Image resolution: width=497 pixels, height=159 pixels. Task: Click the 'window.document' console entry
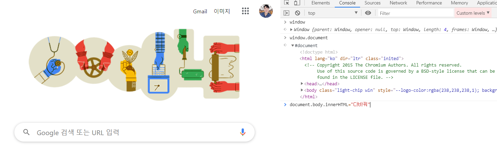coord(308,38)
